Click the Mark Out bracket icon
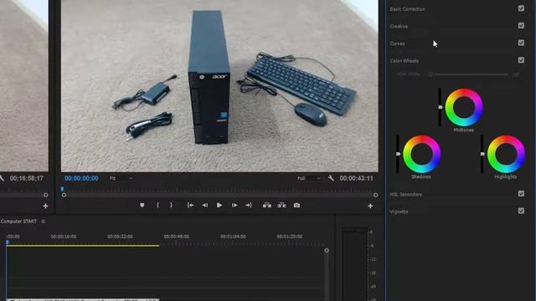The width and height of the screenshot is (536, 301). [x=171, y=205]
